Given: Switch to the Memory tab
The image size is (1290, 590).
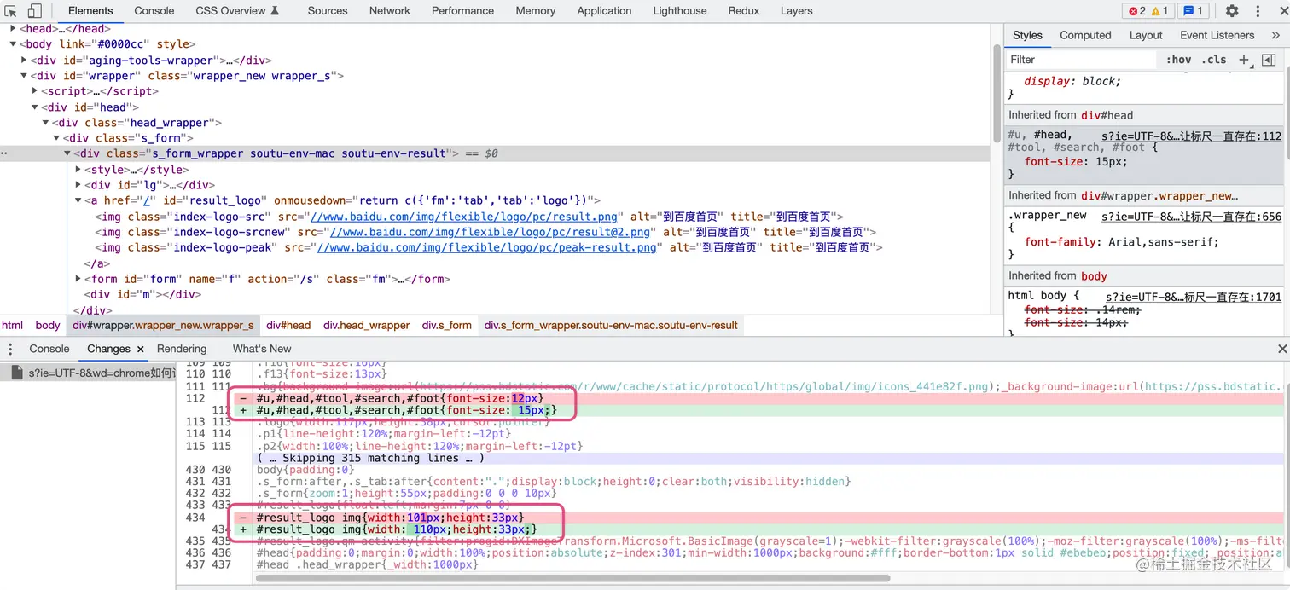Looking at the screenshot, I should 536,11.
